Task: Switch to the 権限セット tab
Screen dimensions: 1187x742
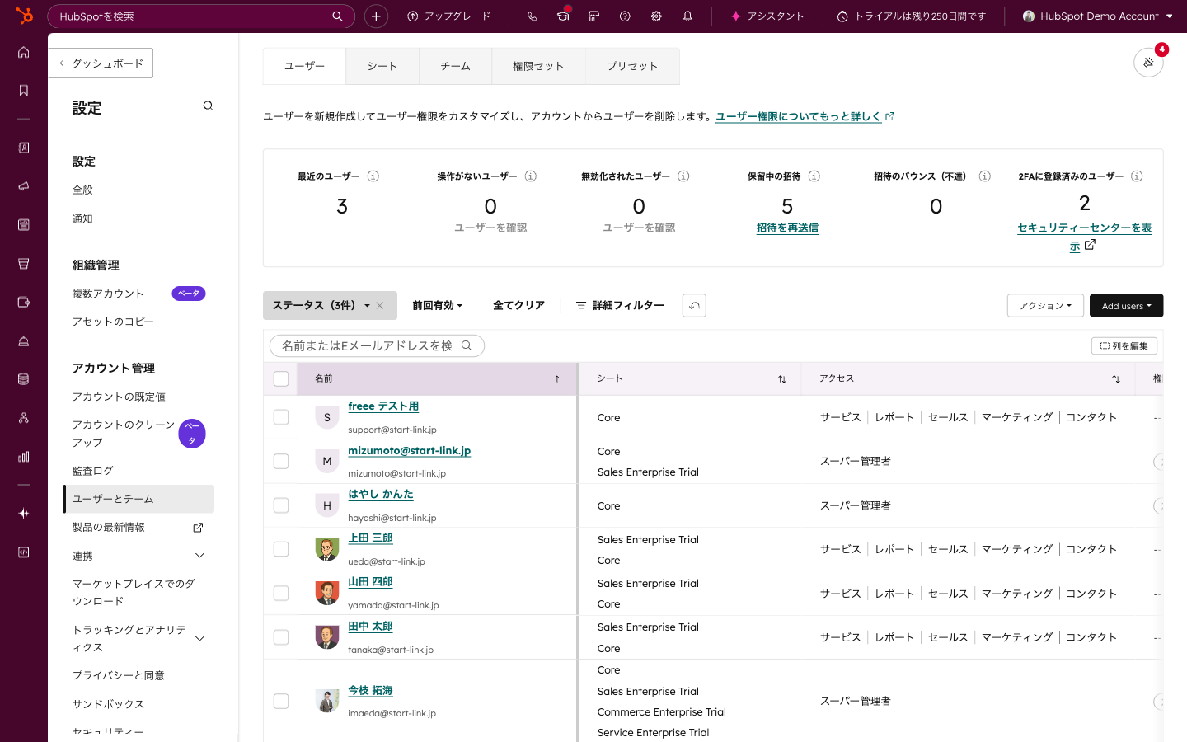Action: [538, 66]
